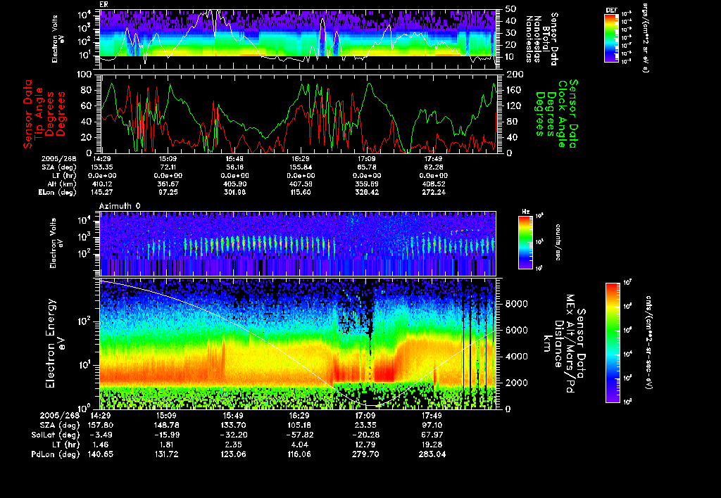This screenshot has width=721, height=498.
Task: Click the Hz counts/sec color bar
Action: 525,242
